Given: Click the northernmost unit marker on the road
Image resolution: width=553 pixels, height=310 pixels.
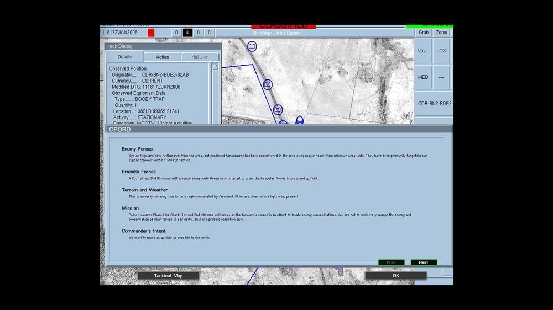Looking at the screenshot, I should [252, 46].
